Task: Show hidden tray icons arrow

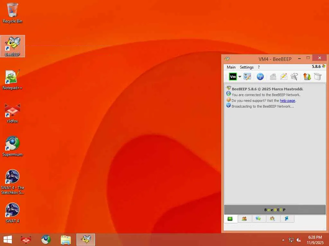Action: 283,240
